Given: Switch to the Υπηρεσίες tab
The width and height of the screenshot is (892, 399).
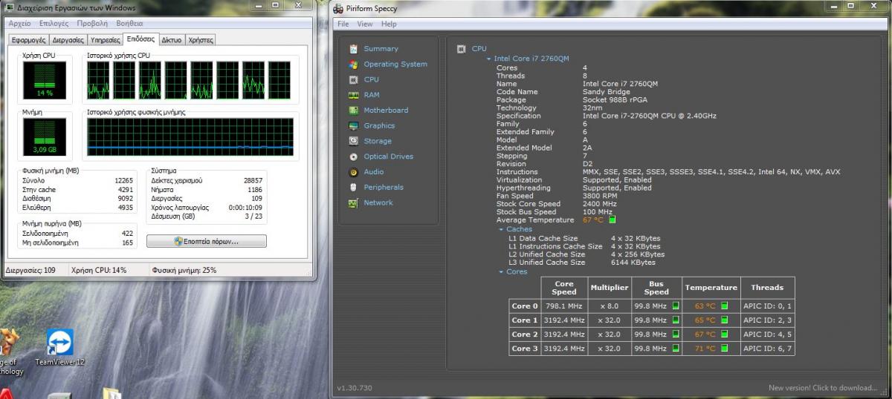Looking at the screenshot, I should [105, 40].
